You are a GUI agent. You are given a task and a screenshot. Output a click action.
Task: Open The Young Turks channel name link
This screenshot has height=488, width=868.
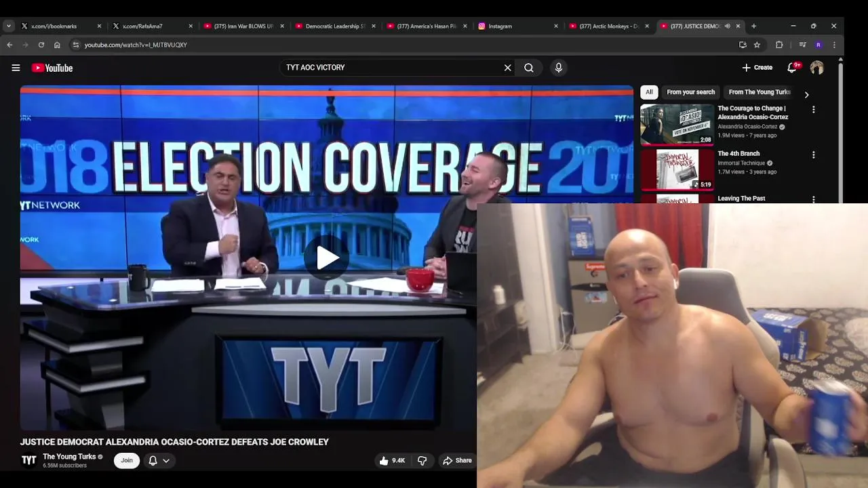(69, 457)
